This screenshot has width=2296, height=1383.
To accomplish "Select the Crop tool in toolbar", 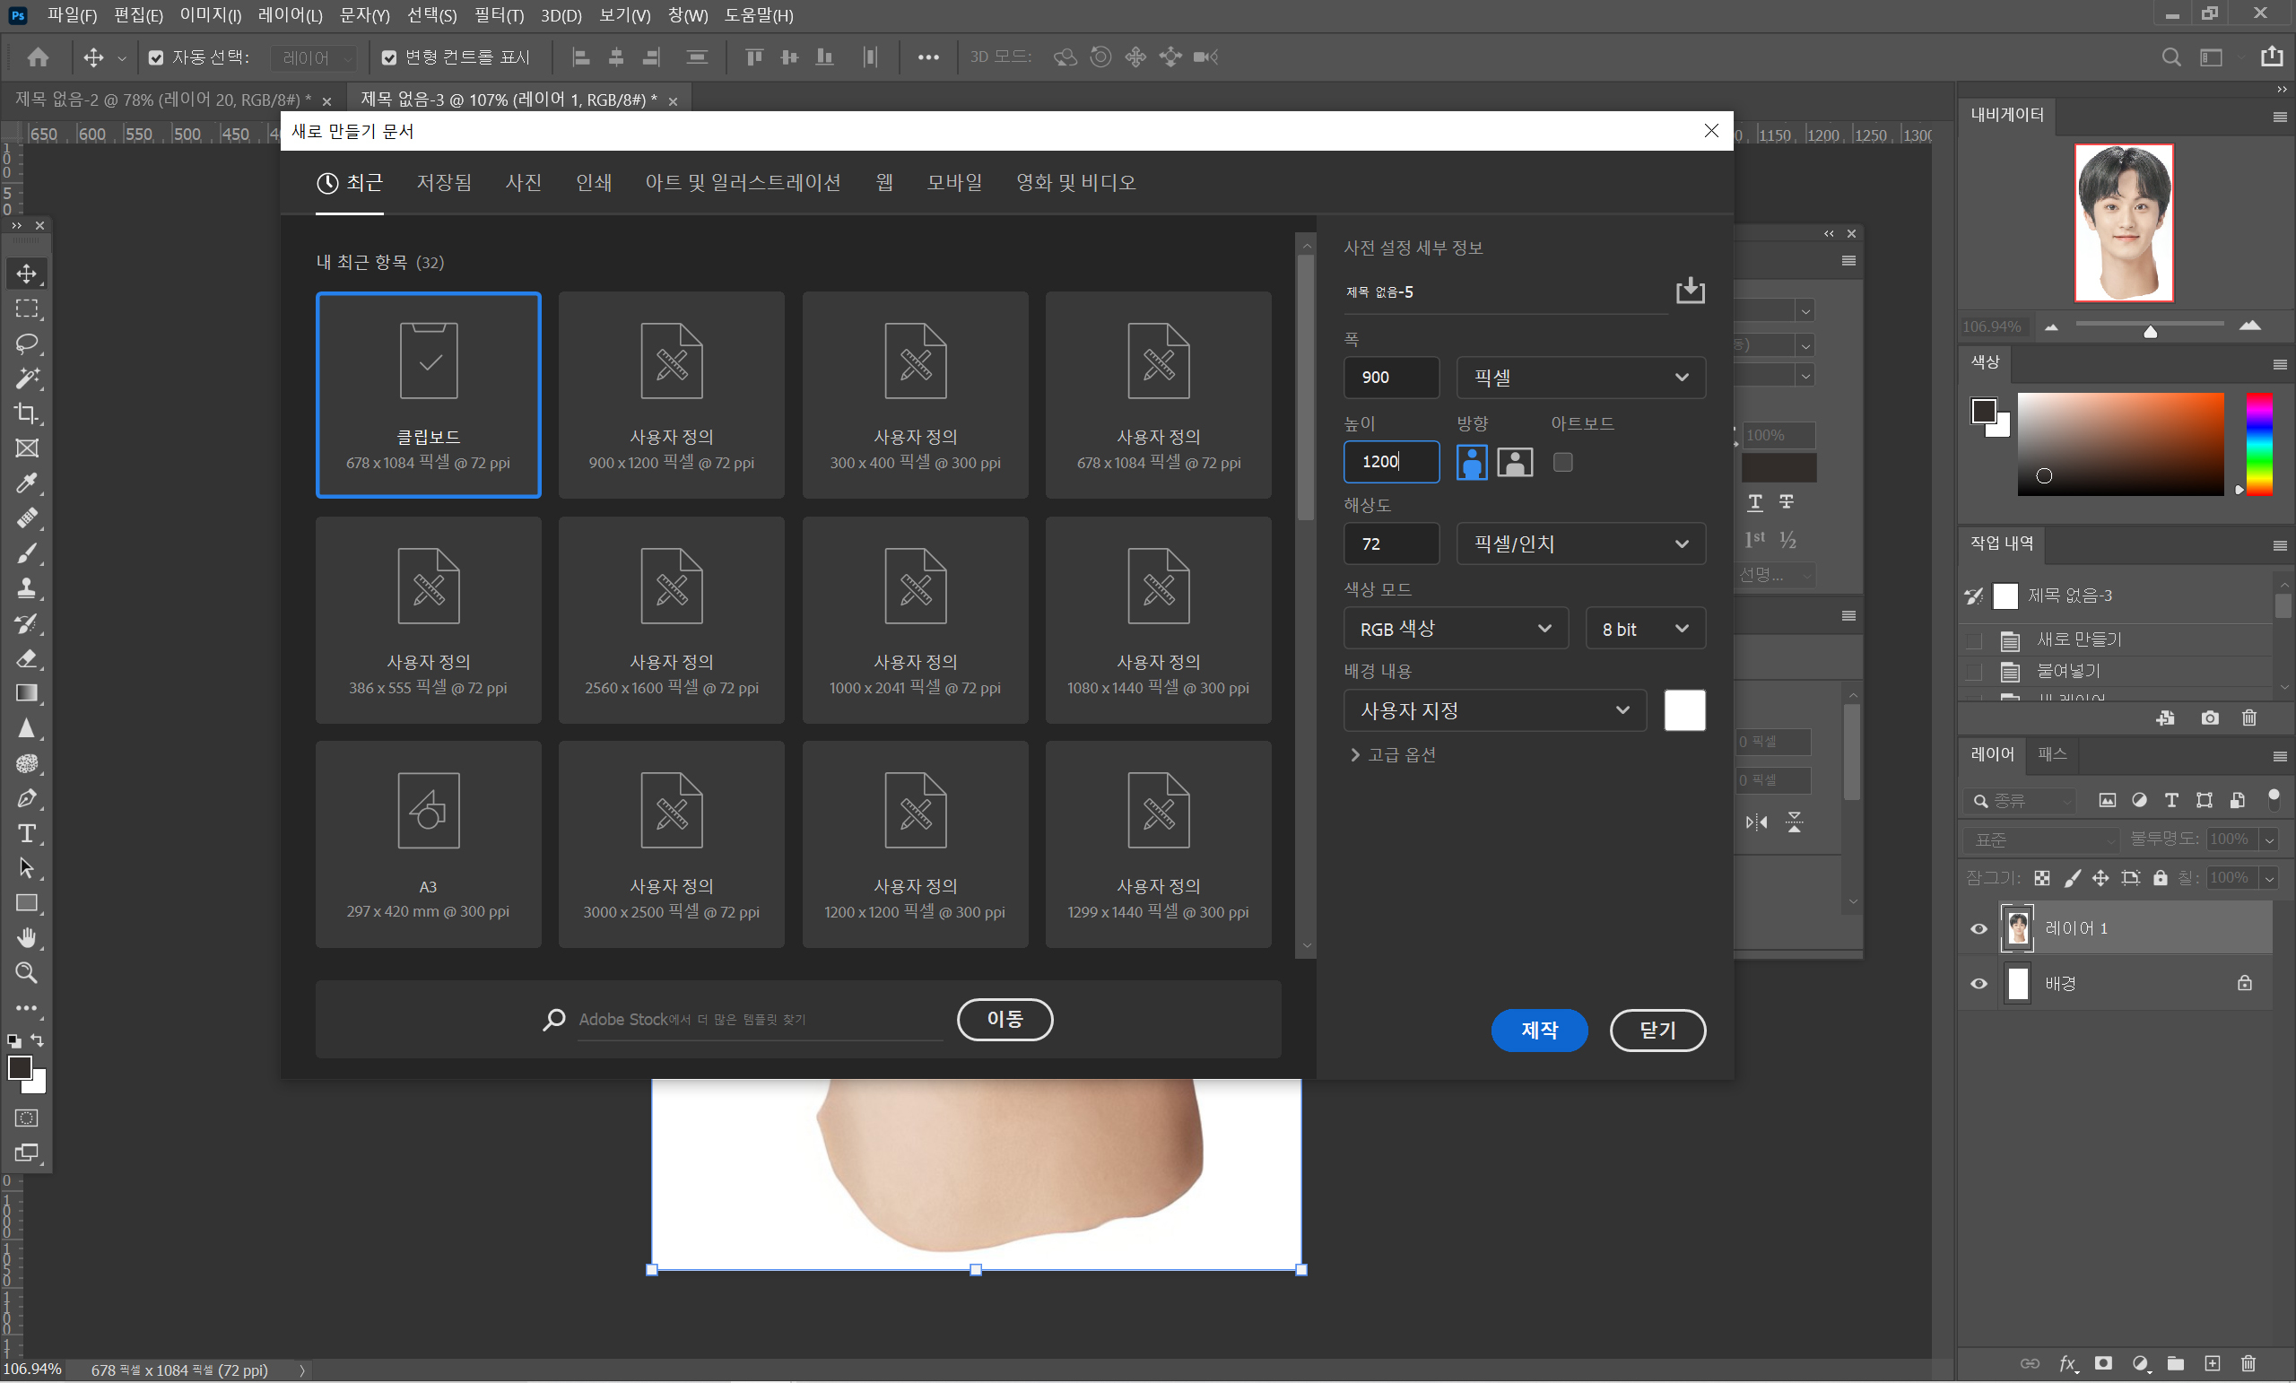I will point(26,413).
